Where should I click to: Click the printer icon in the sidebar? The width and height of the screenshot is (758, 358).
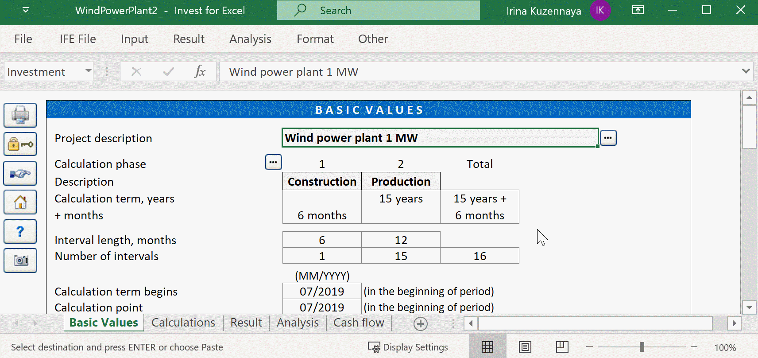pos(20,115)
